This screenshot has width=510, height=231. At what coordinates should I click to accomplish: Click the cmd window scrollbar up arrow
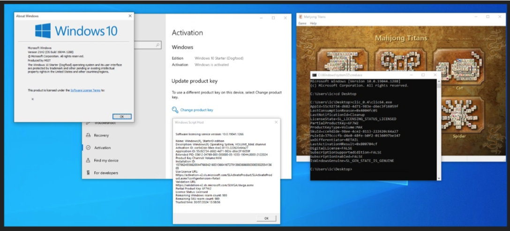(x=439, y=81)
